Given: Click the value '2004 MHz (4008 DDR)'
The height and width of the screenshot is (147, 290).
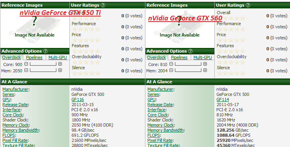Looking at the screenshot, I should [237, 125].
